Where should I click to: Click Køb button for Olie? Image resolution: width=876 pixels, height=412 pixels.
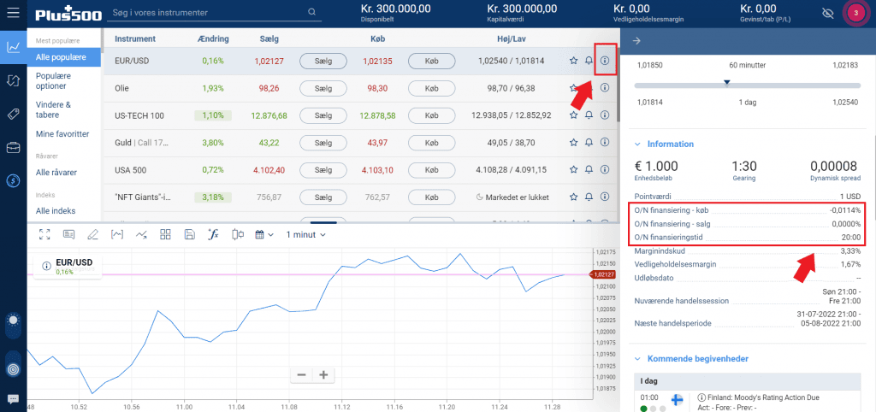[430, 88]
